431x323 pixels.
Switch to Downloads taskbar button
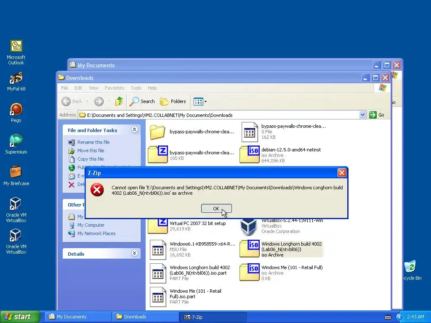click(x=145, y=317)
